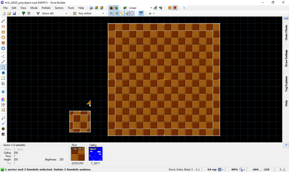Open the '(show all)' things filter dropdown

click(x=55, y=13)
